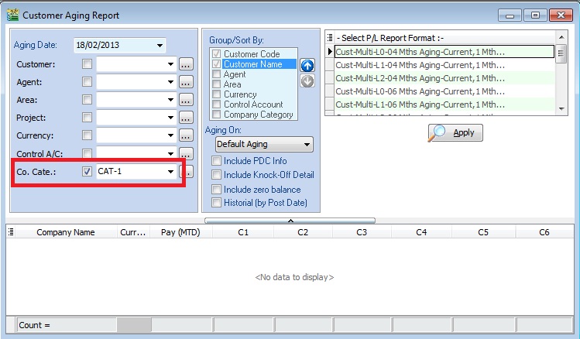Viewport: 580px width, 339px height.
Task: Open the CAT-1 company category dropdown
Action: (x=170, y=172)
